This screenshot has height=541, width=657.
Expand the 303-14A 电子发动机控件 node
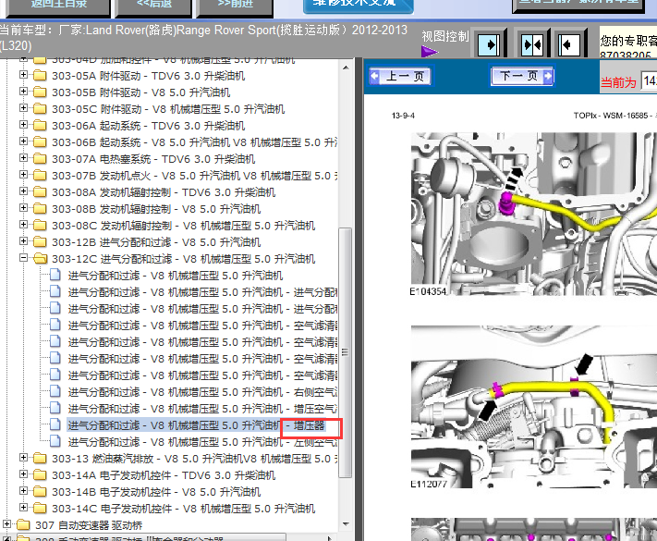[x=23, y=474]
